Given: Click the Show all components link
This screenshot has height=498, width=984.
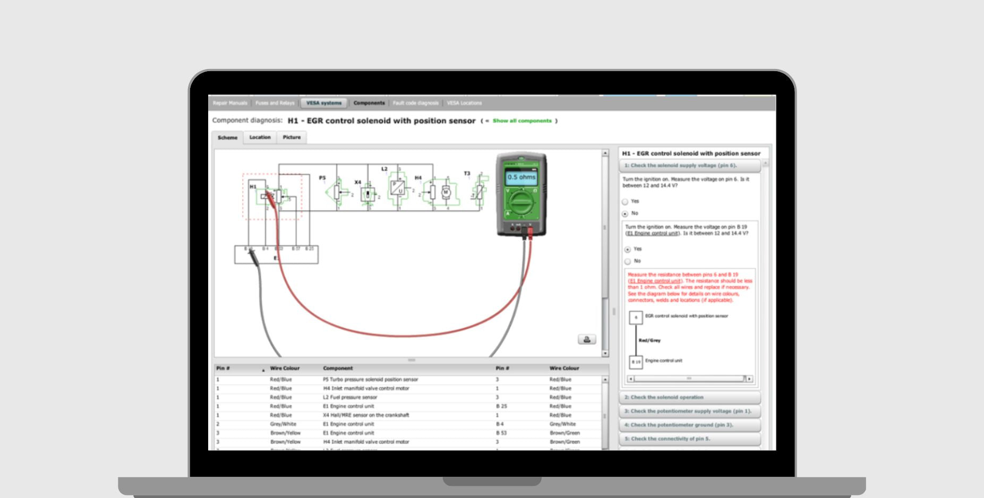Looking at the screenshot, I should coord(522,121).
